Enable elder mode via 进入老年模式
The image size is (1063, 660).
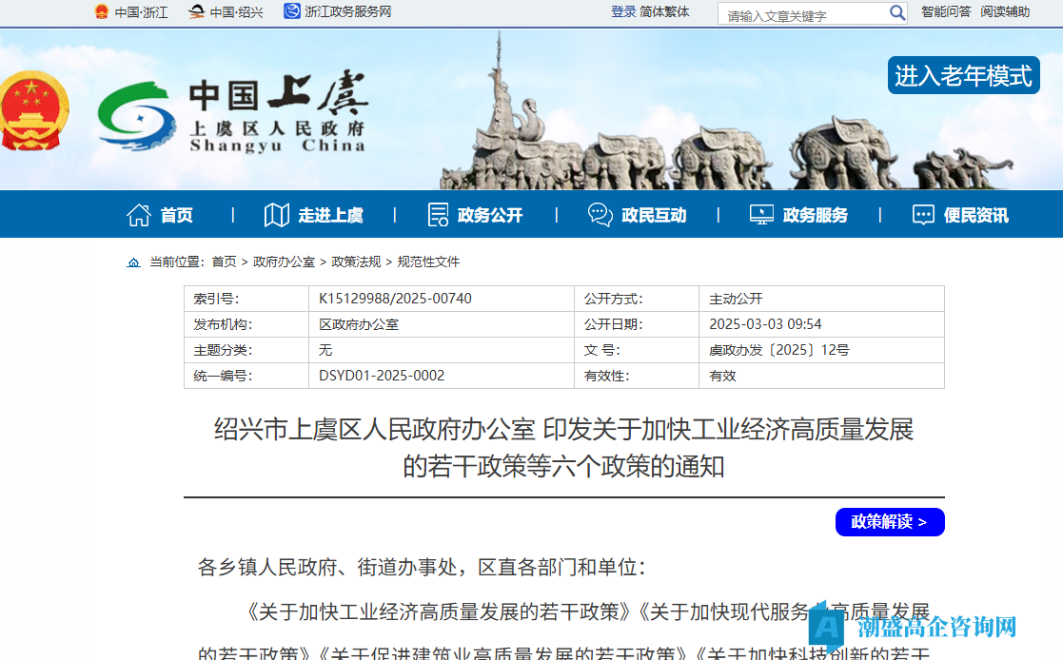[963, 76]
